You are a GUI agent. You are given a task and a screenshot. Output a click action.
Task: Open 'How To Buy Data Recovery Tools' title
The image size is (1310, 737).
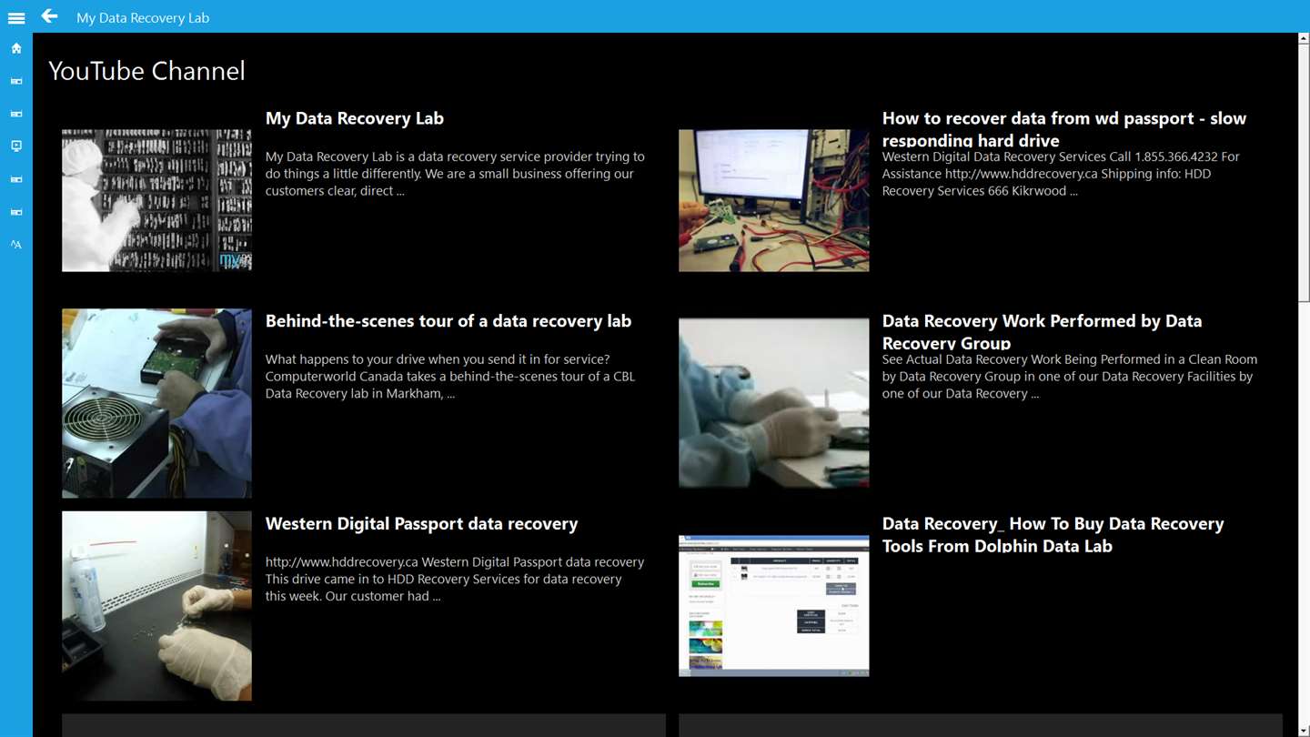click(1053, 535)
